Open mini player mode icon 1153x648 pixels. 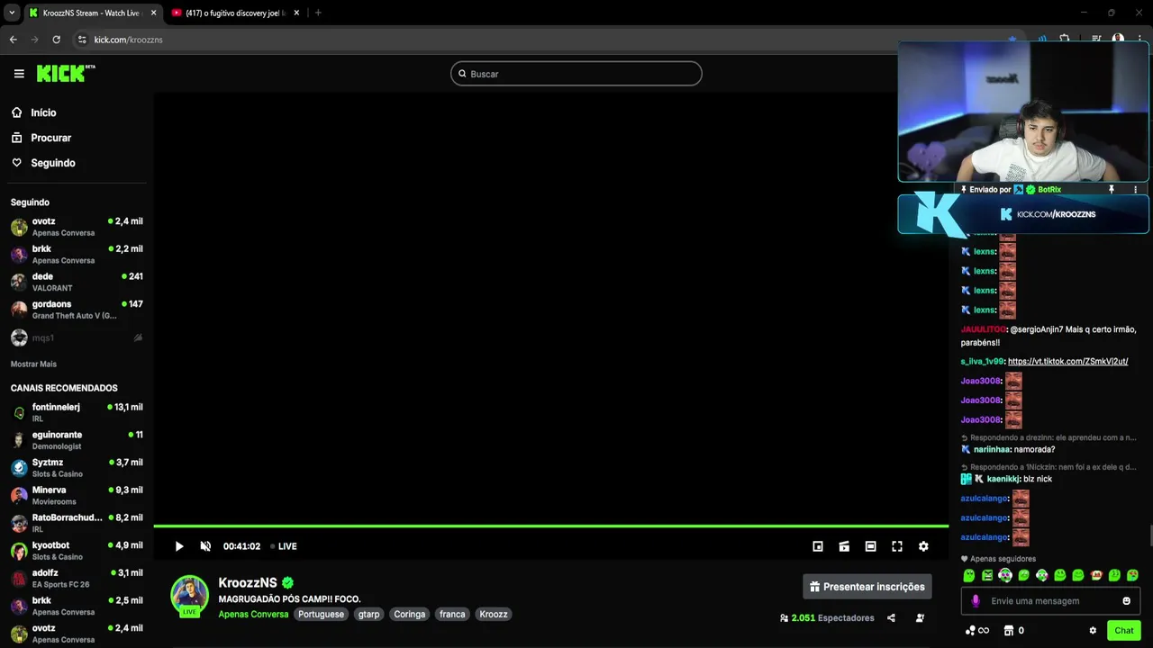[818, 546]
